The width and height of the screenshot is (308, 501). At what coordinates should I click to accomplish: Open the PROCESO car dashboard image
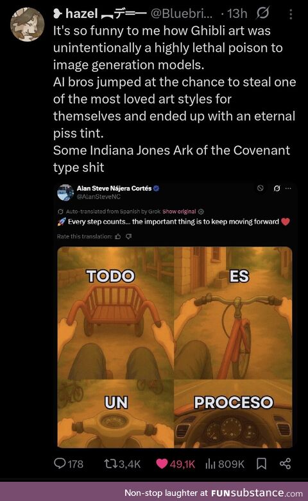[233, 414]
